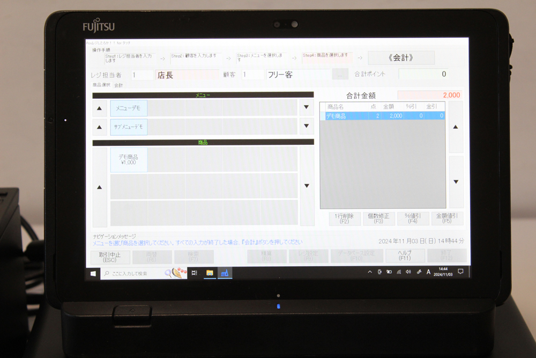Toggle the IME input mode 'A' indicator
This screenshot has height=358, width=536.
[428, 272]
